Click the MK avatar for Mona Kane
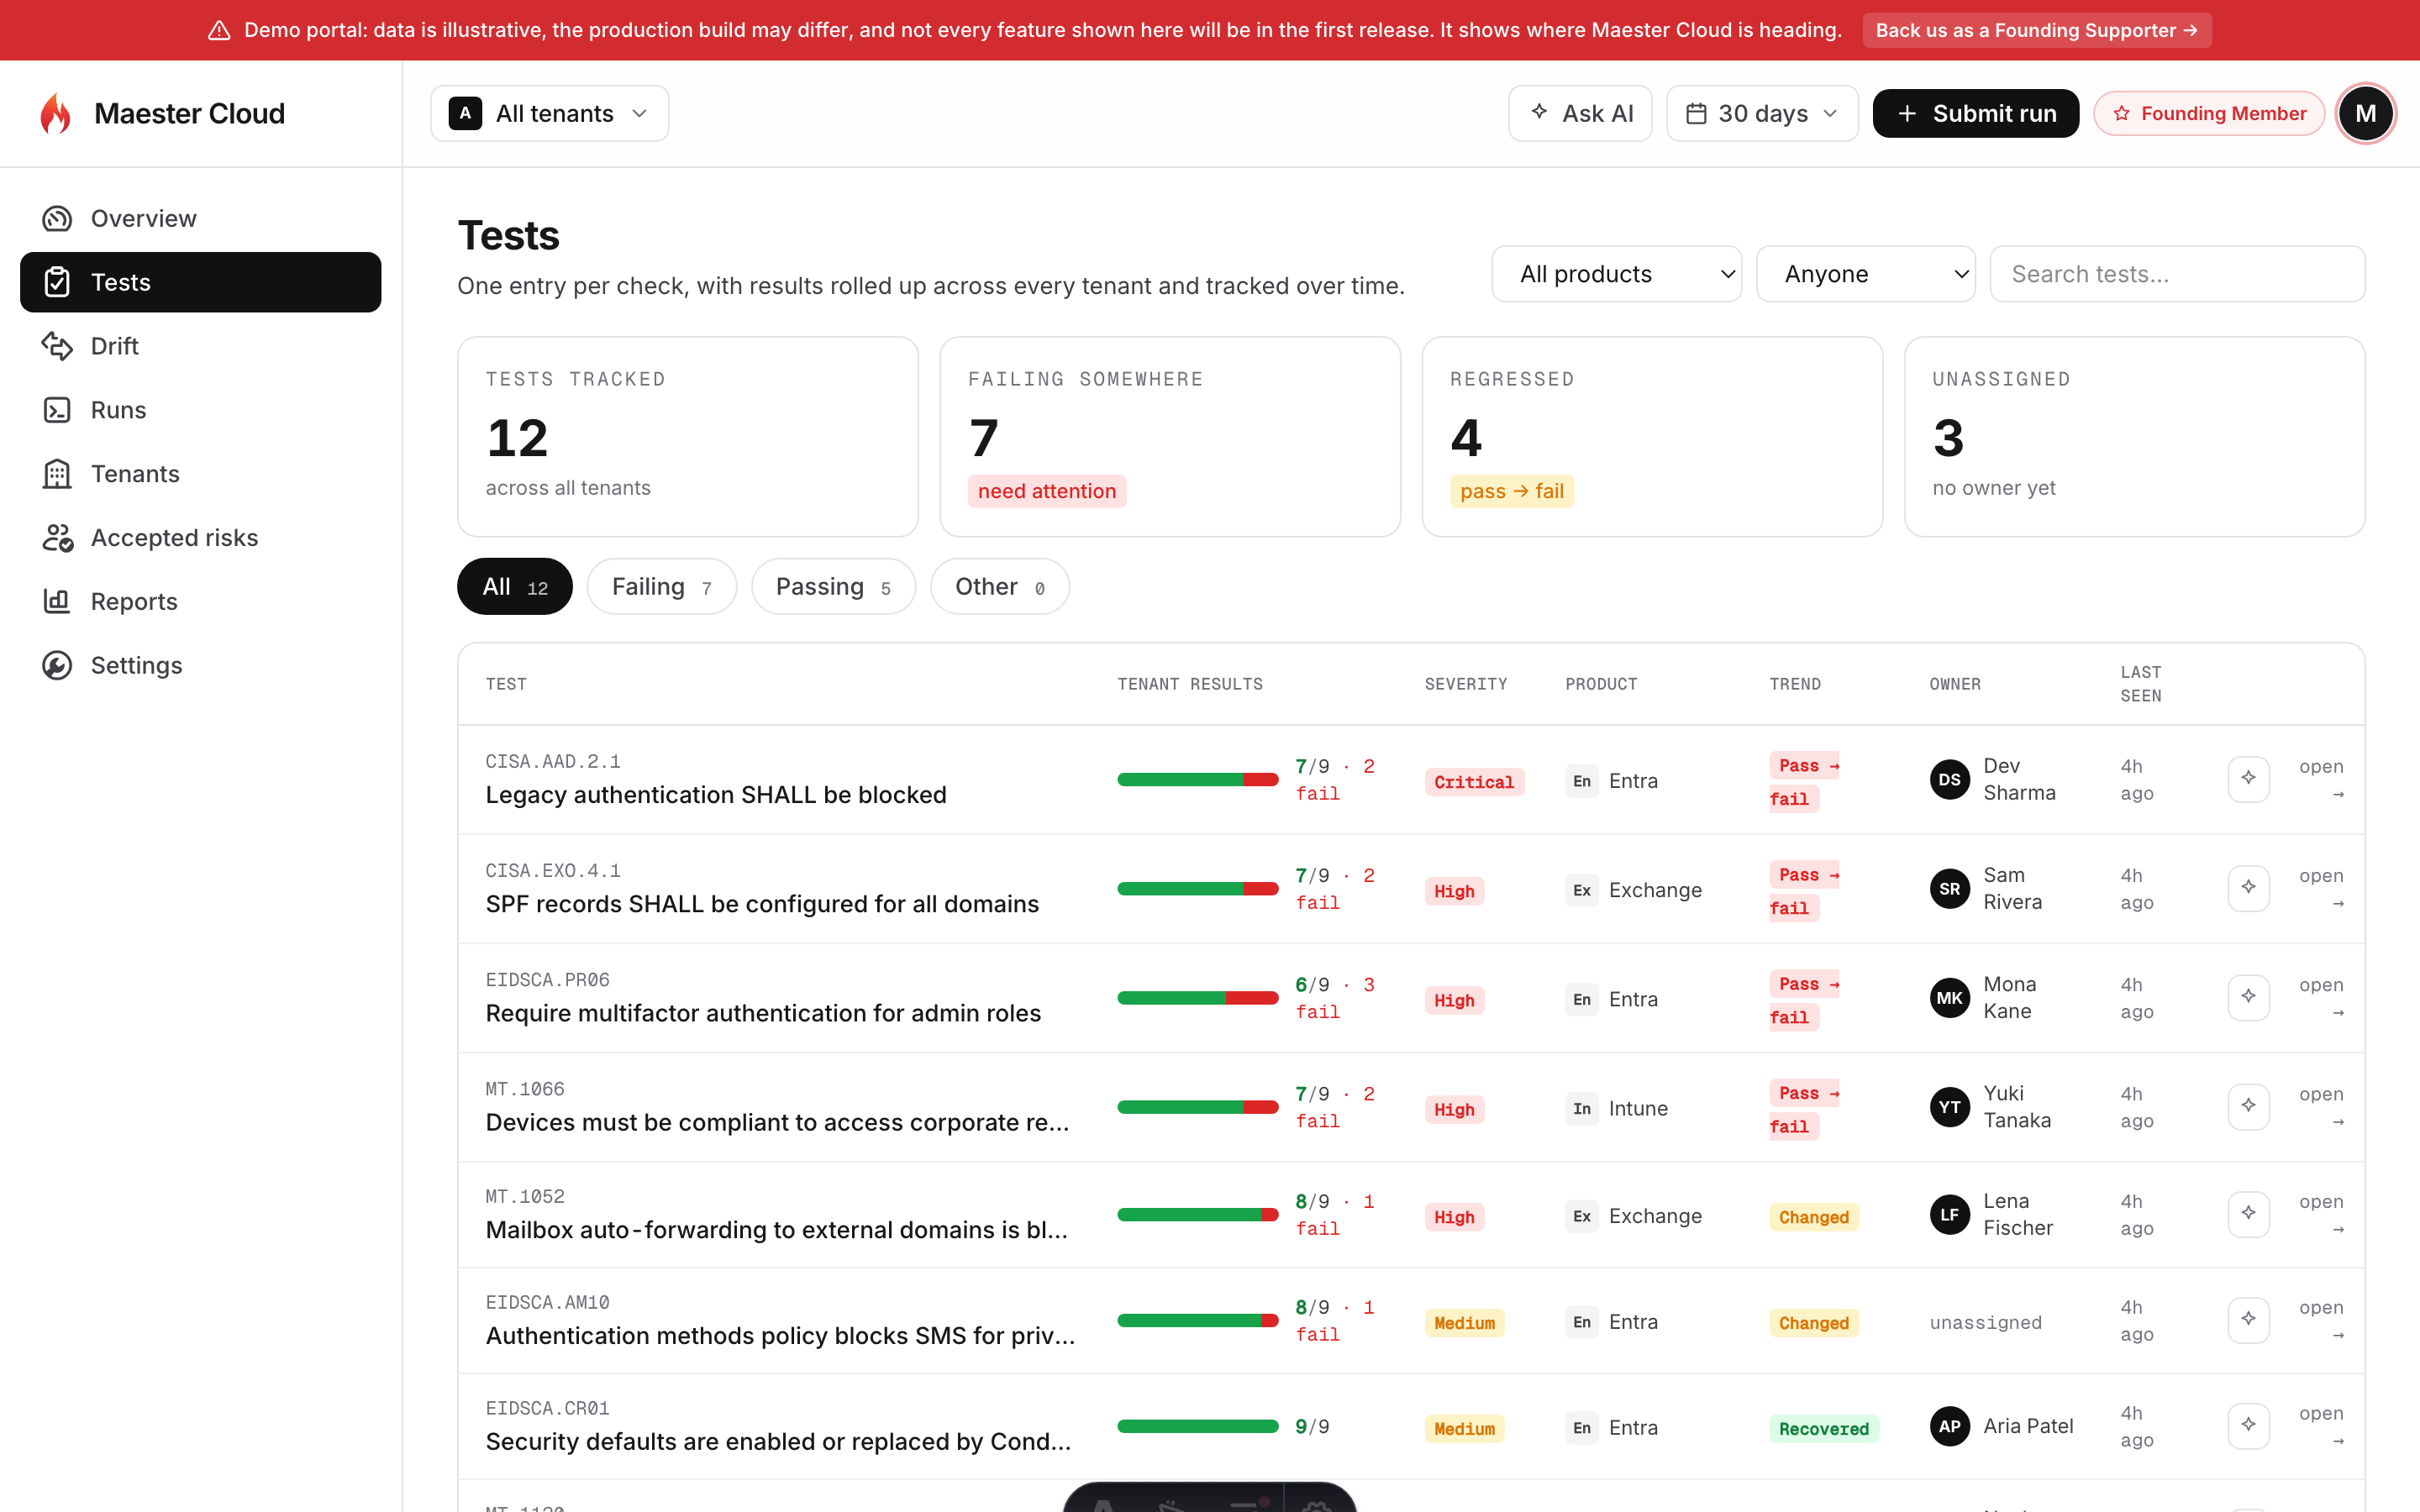The height and width of the screenshot is (1512, 2420). (1949, 997)
